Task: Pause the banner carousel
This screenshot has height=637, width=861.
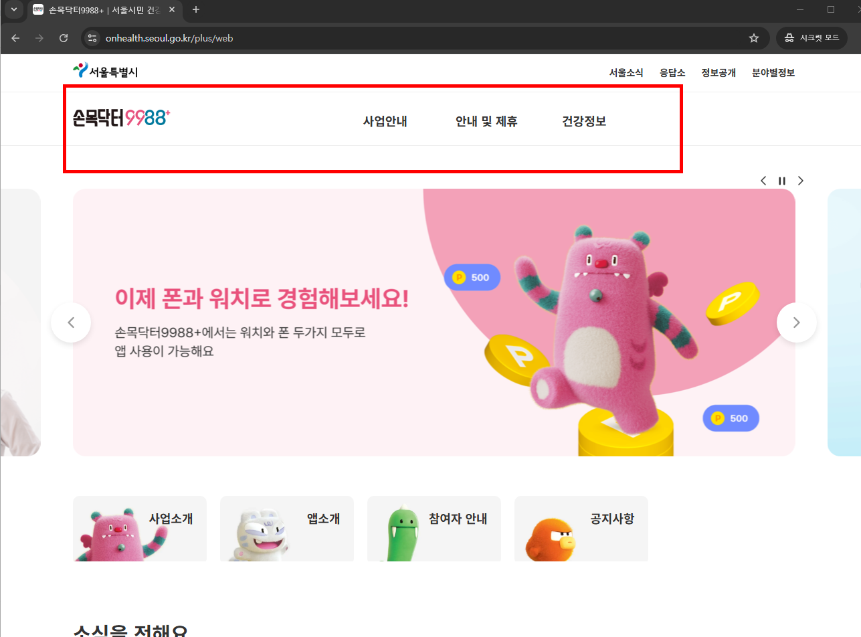Action: click(782, 180)
